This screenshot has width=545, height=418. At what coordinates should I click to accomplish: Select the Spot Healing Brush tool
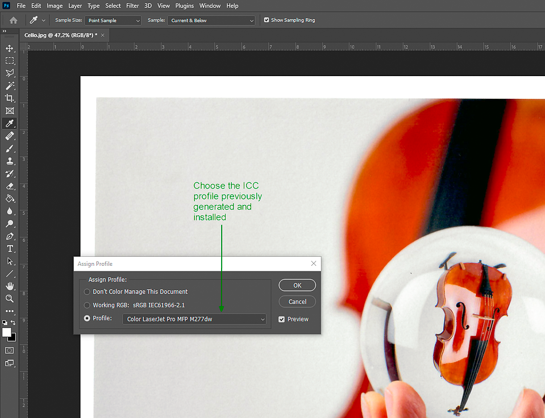[10, 136]
